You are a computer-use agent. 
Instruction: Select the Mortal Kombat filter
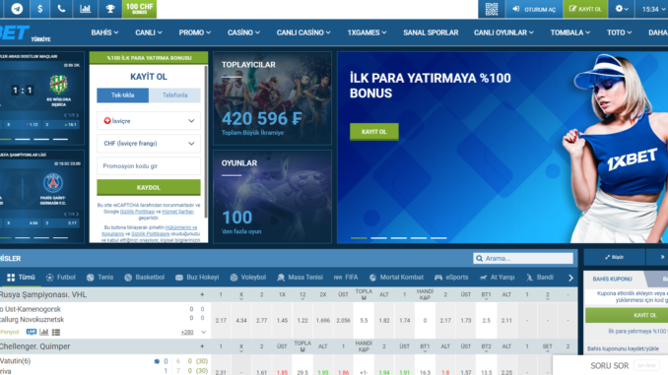[x=396, y=278]
